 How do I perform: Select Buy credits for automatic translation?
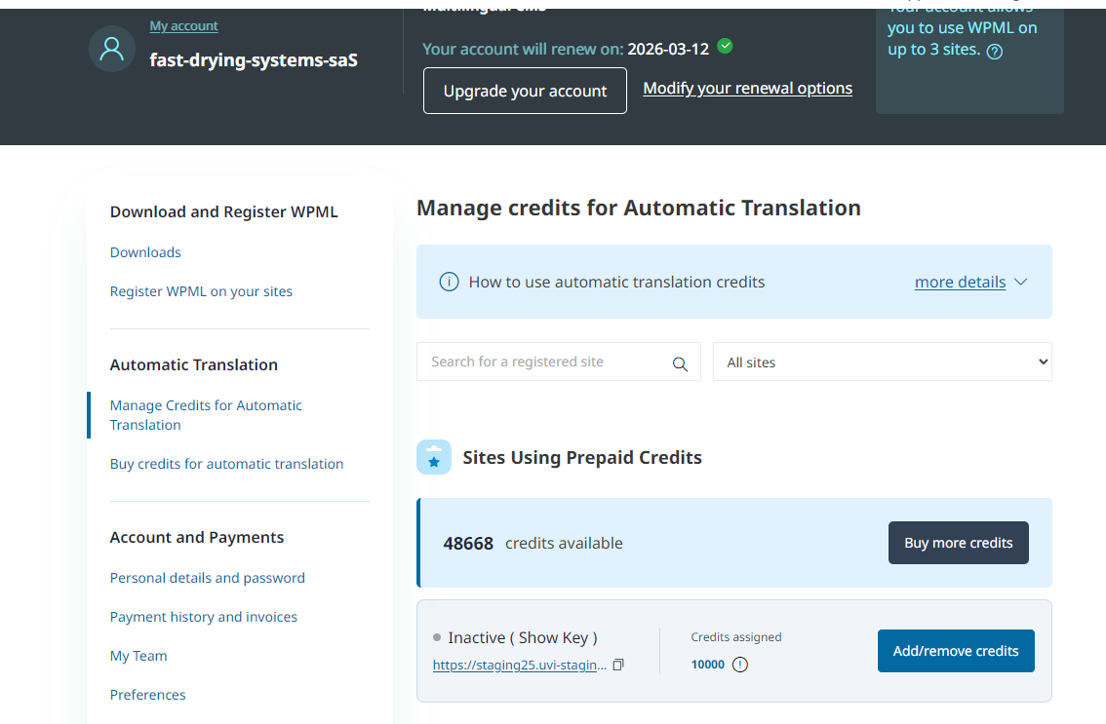click(x=226, y=464)
